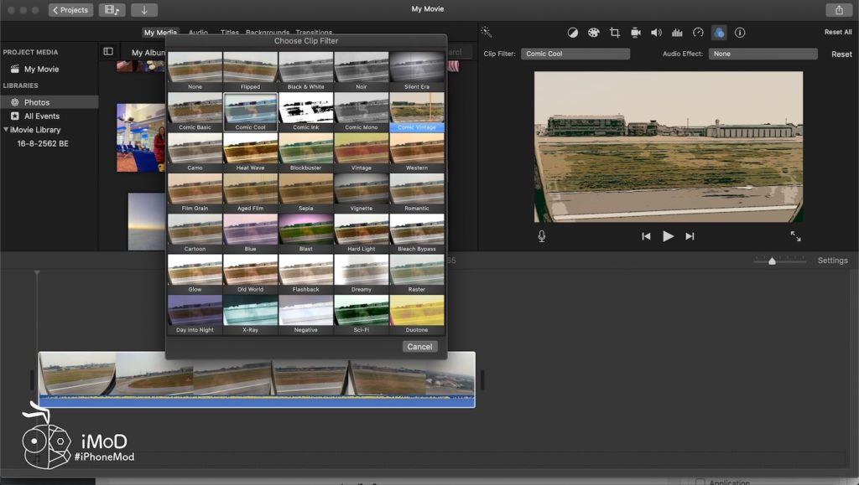859x485 pixels.
Task: Click the magic wand auto-enhance icon
Action: [486, 32]
